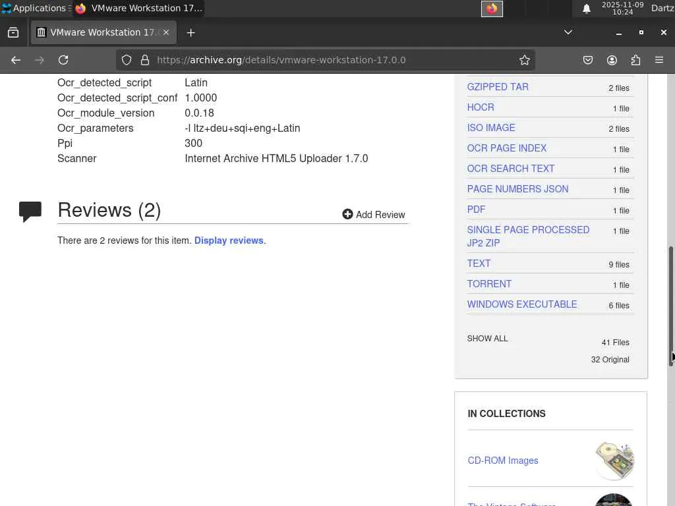Click the CD-ROM Images collection thumbnail
This screenshot has height=506, width=675.
pos(614,461)
